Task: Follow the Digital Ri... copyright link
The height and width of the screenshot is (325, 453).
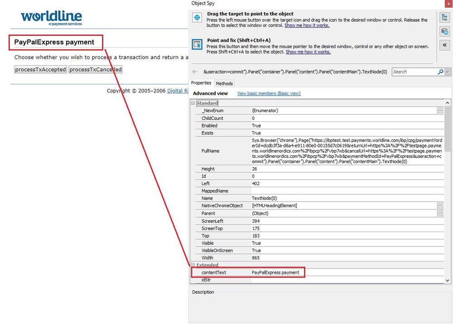Action: [x=178, y=91]
